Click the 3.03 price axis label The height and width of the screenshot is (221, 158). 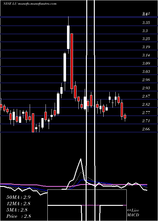[146, 72]
